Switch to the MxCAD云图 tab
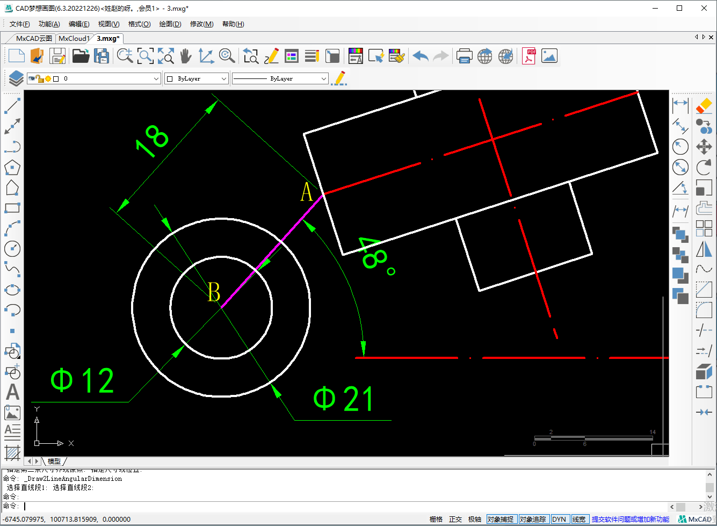 pyautogui.click(x=34, y=38)
